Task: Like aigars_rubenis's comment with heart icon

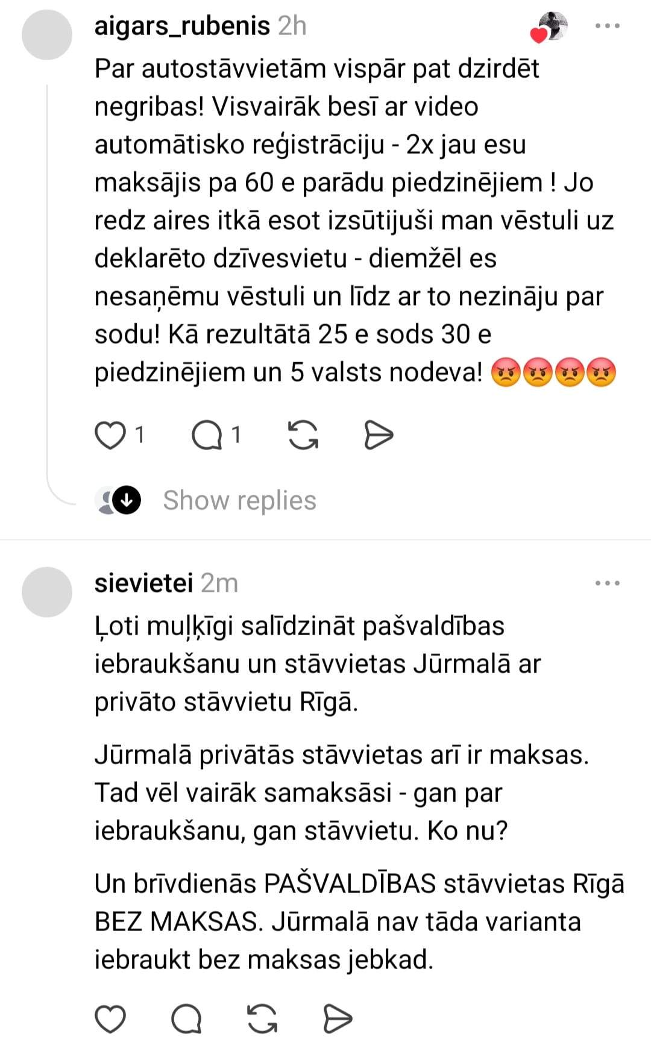Action: tap(110, 435)
